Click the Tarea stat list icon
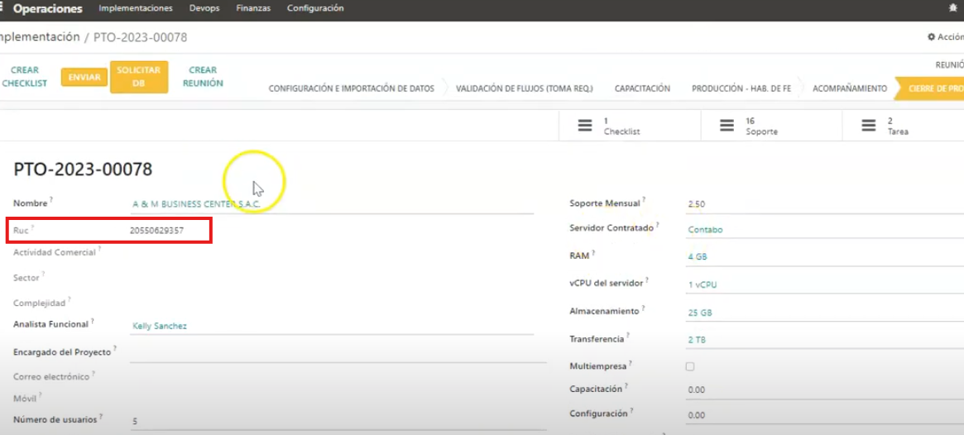The height and width of the screenshot is (435, 964). click(868, 126)
